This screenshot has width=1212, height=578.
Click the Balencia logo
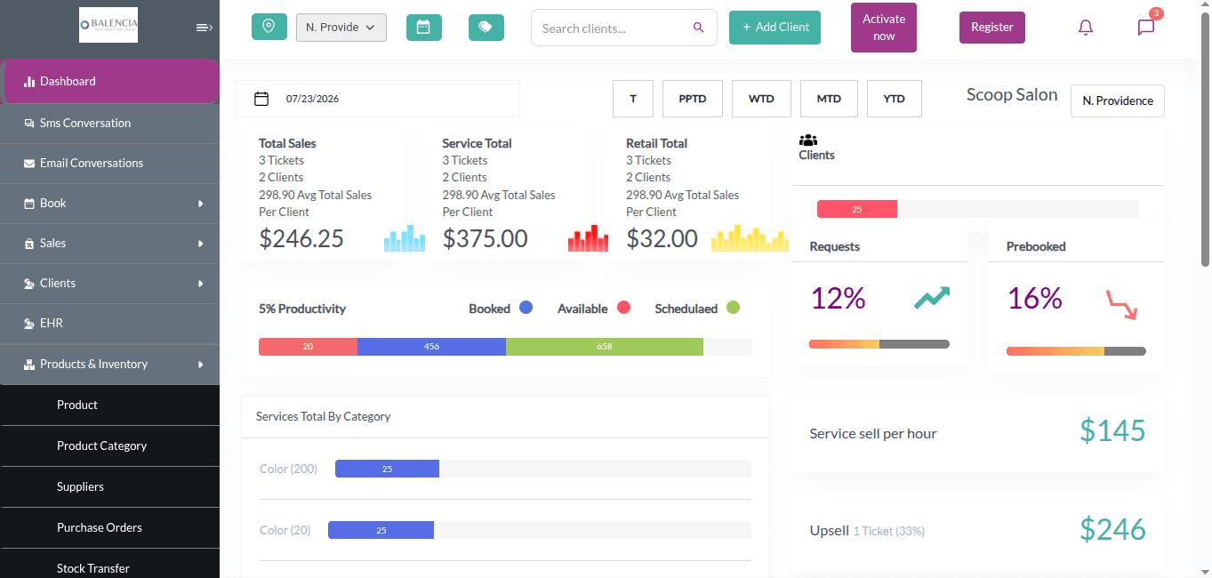coord(108,25)
